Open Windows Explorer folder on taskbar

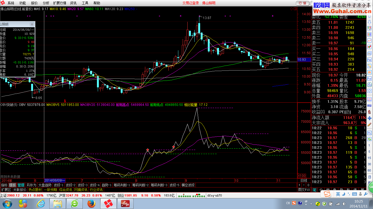point(58,203)
